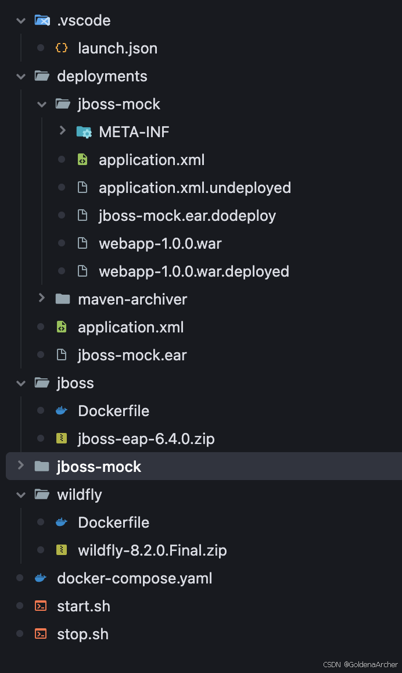Open Dockerfile name inside jboss folder
Screen dimensions: 402x673
(114, 411)
